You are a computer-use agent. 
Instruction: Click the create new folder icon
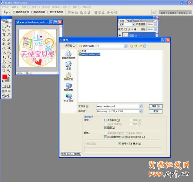click(x=140, y=46)
